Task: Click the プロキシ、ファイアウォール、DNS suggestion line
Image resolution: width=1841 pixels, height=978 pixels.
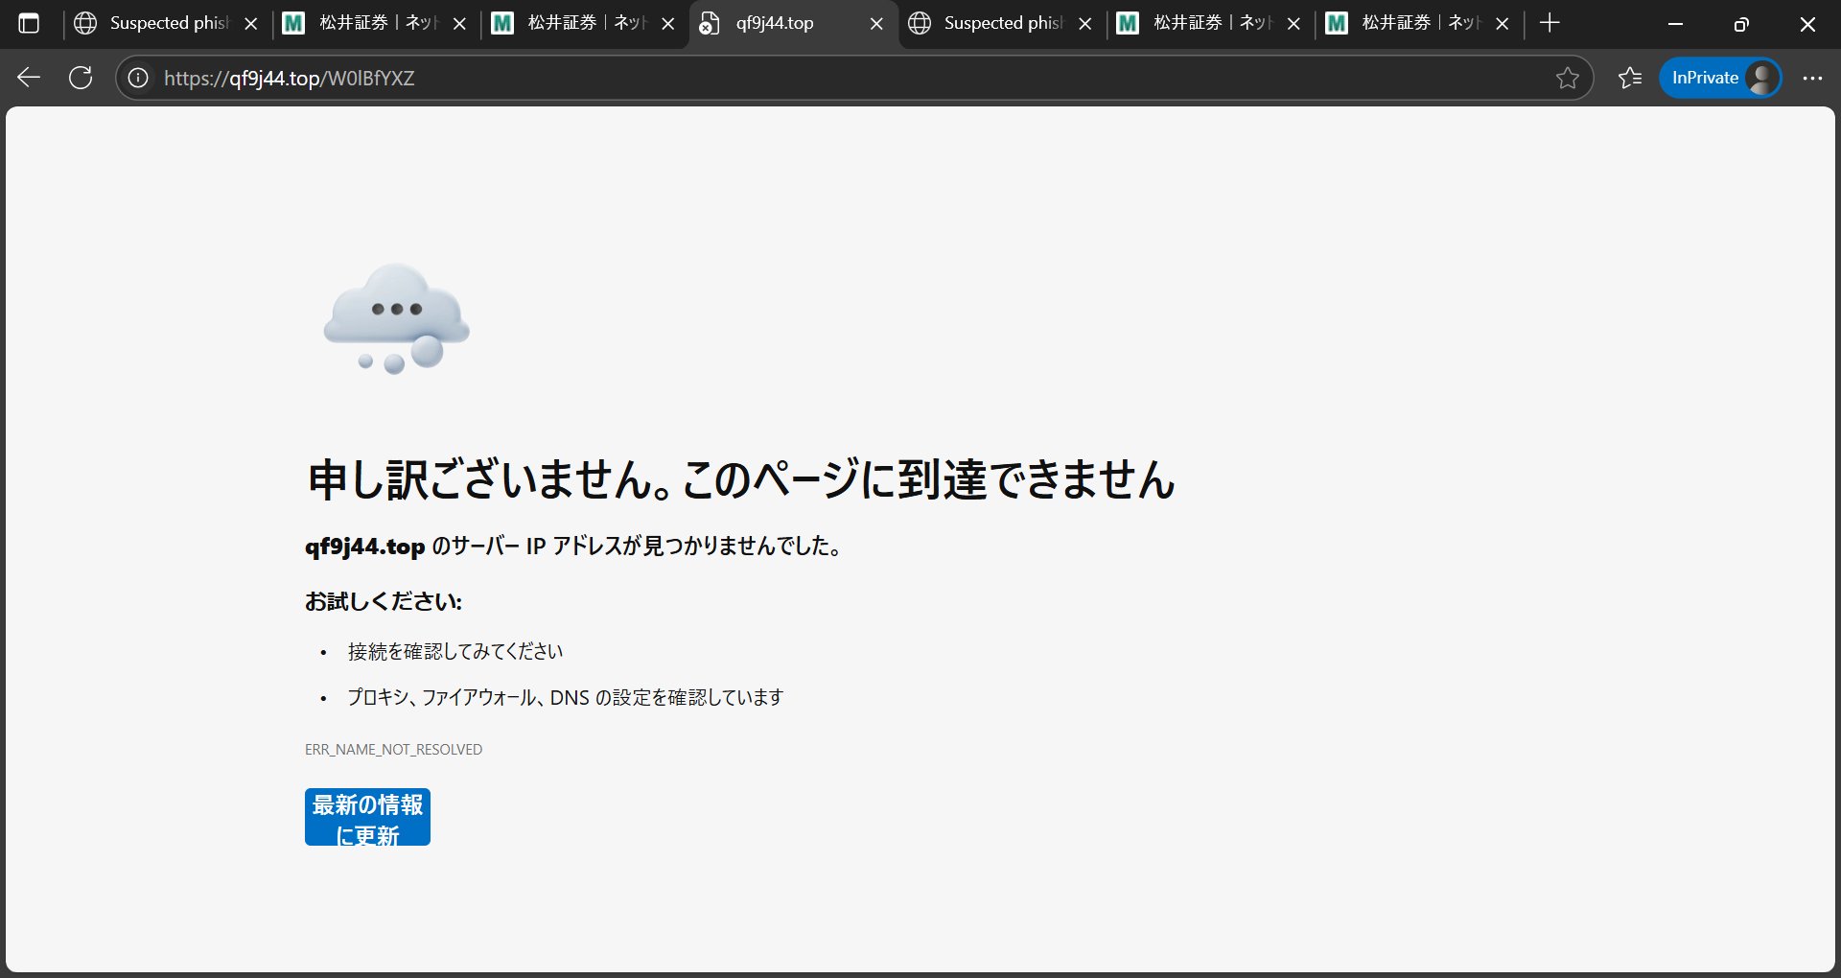Action: click(566, 698)
